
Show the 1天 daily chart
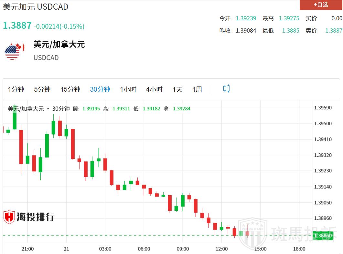pyautogui.click(x=177, y=89)
